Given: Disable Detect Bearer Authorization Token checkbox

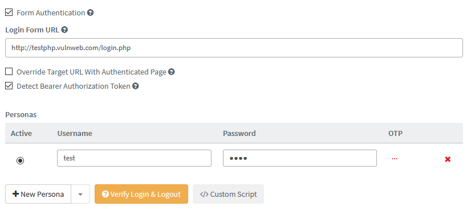Looking at the screenshot, I should point(9,86).
